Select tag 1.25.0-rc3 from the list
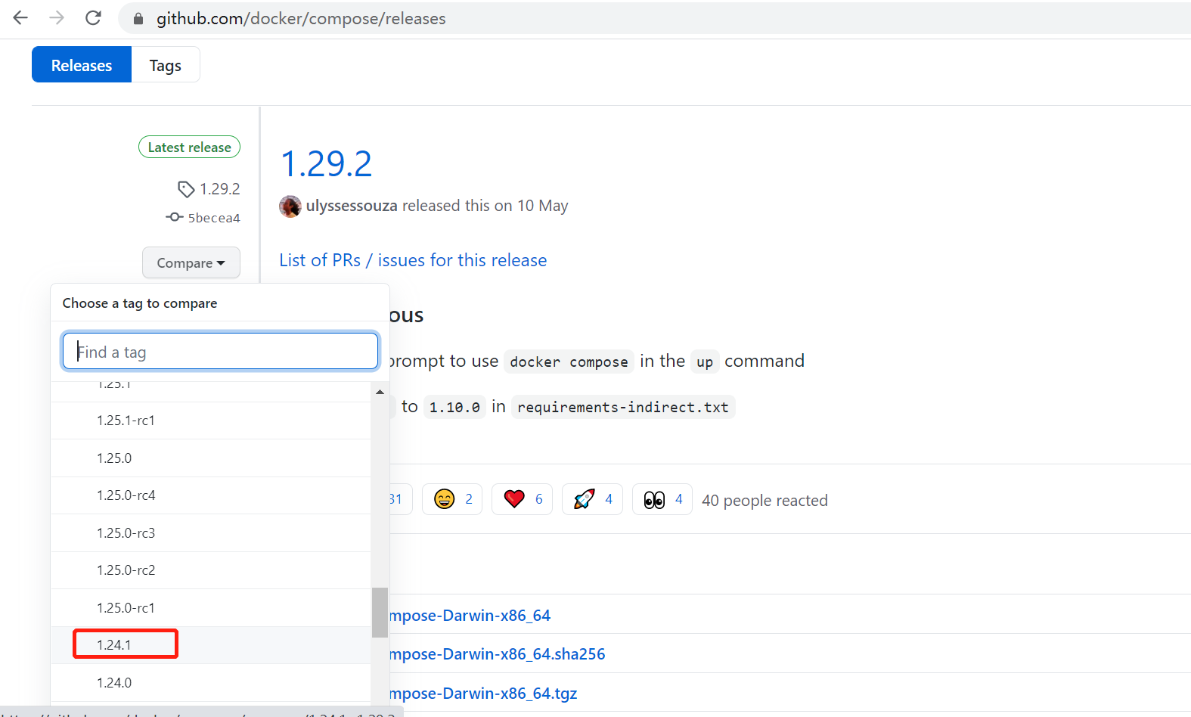1191x717 pixels. pyautogui.click(x=211, y=533)
